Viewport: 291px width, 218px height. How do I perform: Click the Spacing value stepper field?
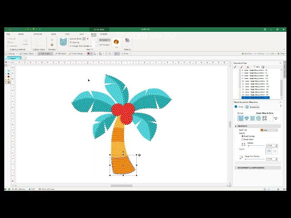pyautogui.click(x=272, y=145)
